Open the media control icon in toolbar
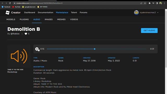The height and width of the screenshot is (94, 167). coord(153,3)
